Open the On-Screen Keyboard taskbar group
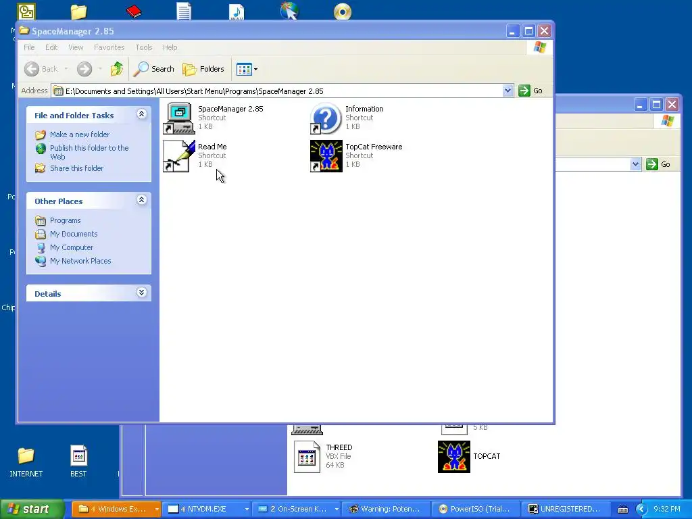This screenshot has height=519, width=692. (297, 509)
